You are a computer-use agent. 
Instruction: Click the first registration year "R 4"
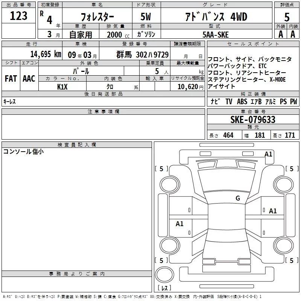tap(46, 18)
